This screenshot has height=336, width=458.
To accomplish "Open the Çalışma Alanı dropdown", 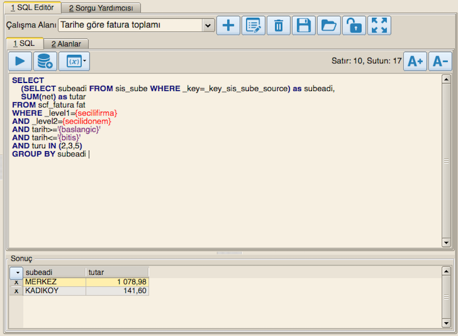I will point(208,25).
